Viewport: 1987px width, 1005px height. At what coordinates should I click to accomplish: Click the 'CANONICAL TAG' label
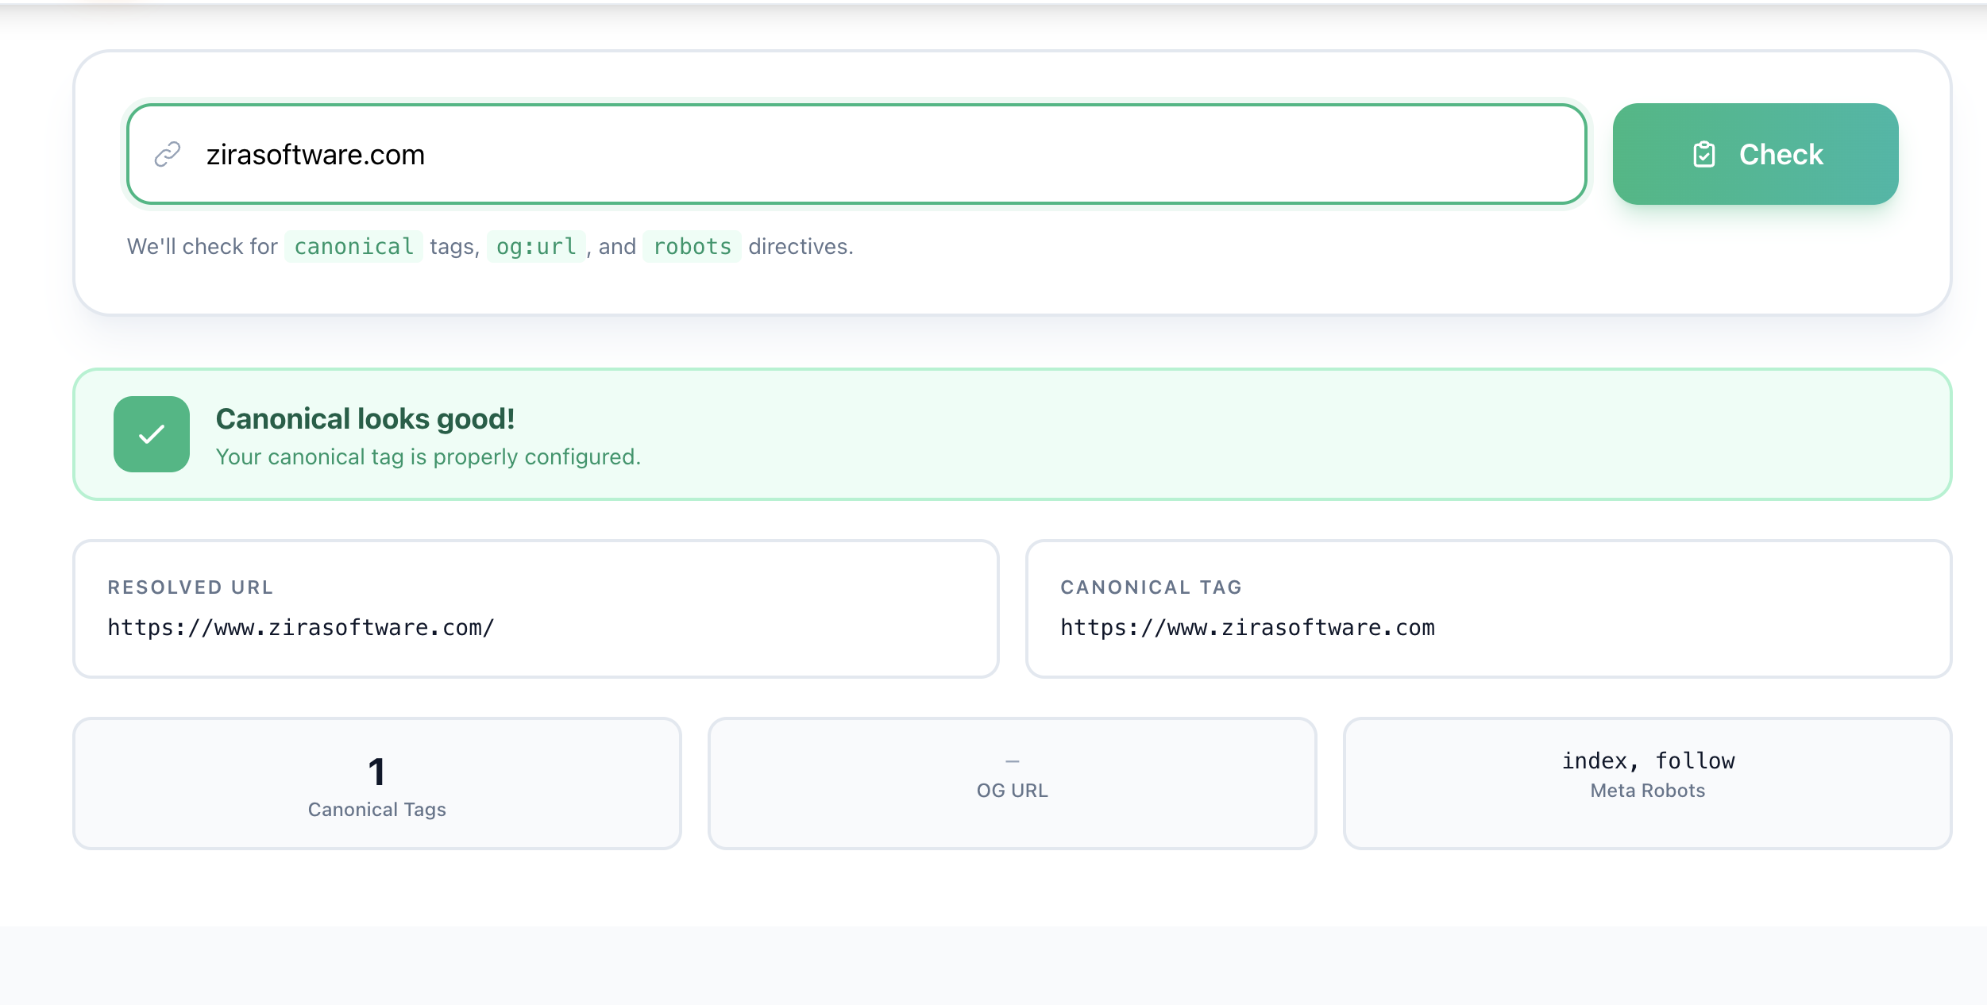point(1152,587)
